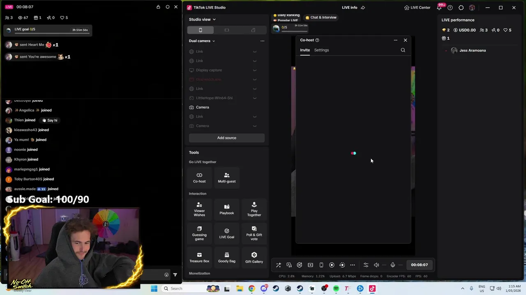Open the Guessing game tool
526x295 pixels.
click(x=199, y=234)
